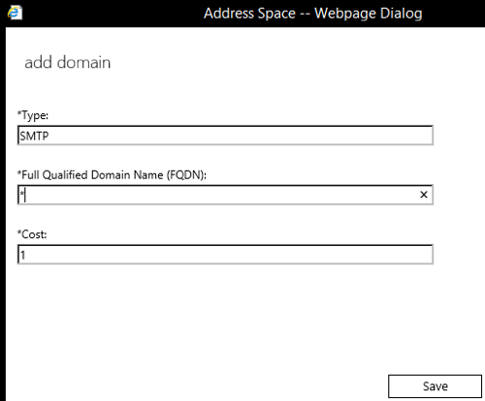485x401 pixels.
Task: Select the Cost input field
Action: click(x=225, y=255)
